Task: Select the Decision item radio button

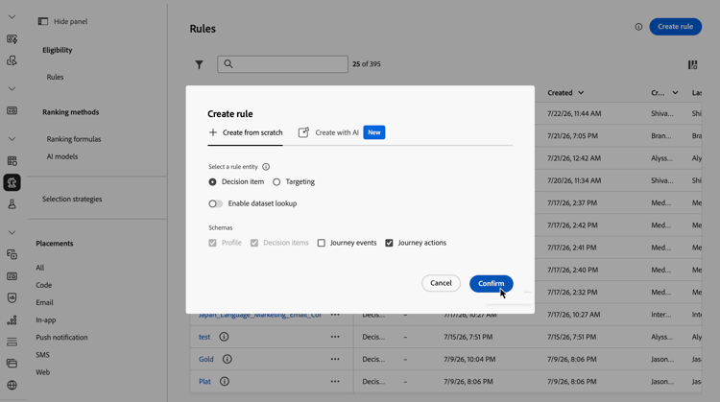Action: (x=212, y=181)
